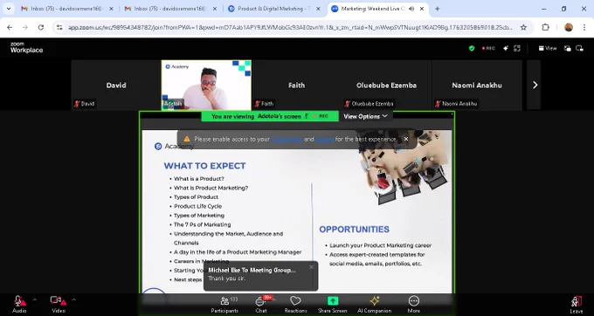The image size is (594, 316).
Task: Select Oluebube Ezemba's participant tile
Action: (x=387, y=86)
